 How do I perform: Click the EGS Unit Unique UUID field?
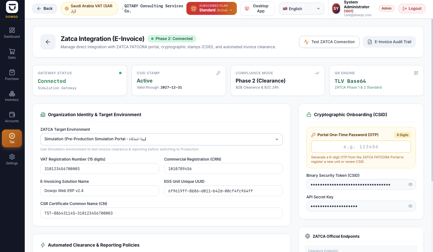[223, 191]
